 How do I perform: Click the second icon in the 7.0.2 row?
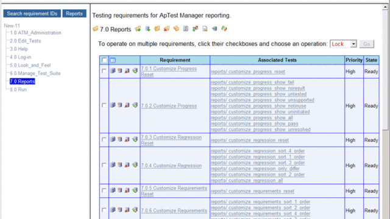point(120,105)
